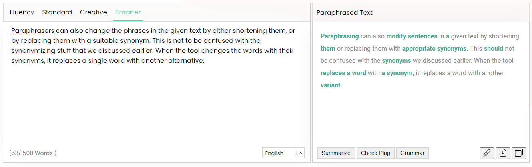This screenshot has width=532, height=167.
Task: Activate the Smarter mode tab
Action: click(128, 12)
